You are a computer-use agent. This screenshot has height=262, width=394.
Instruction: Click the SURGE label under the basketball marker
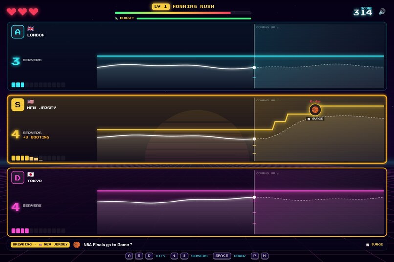[315, 119]
